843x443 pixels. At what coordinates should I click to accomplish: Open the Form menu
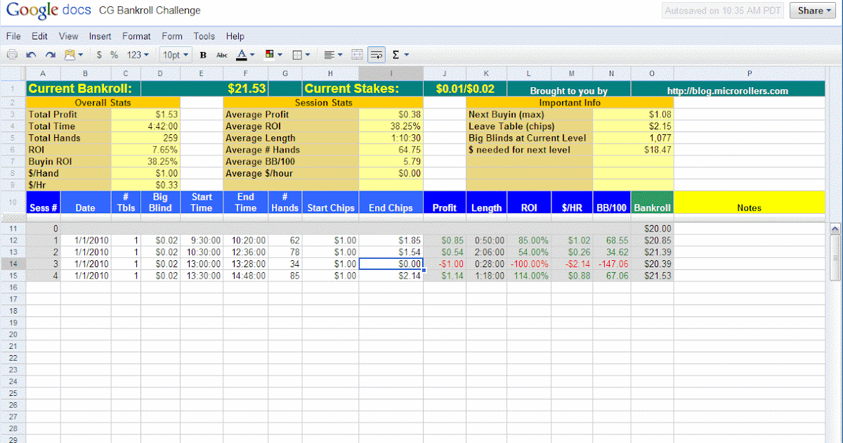click(x=172, y=36)
